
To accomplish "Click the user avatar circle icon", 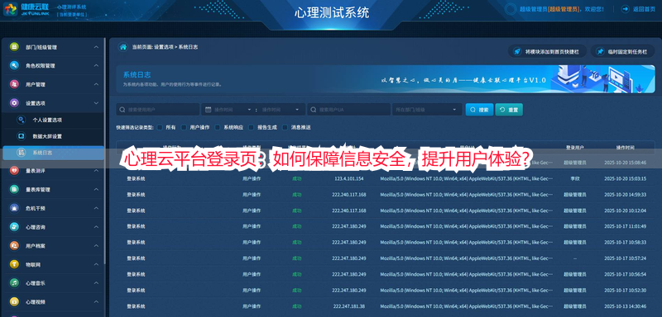I will pyautogui.click(x=511, y=9).
